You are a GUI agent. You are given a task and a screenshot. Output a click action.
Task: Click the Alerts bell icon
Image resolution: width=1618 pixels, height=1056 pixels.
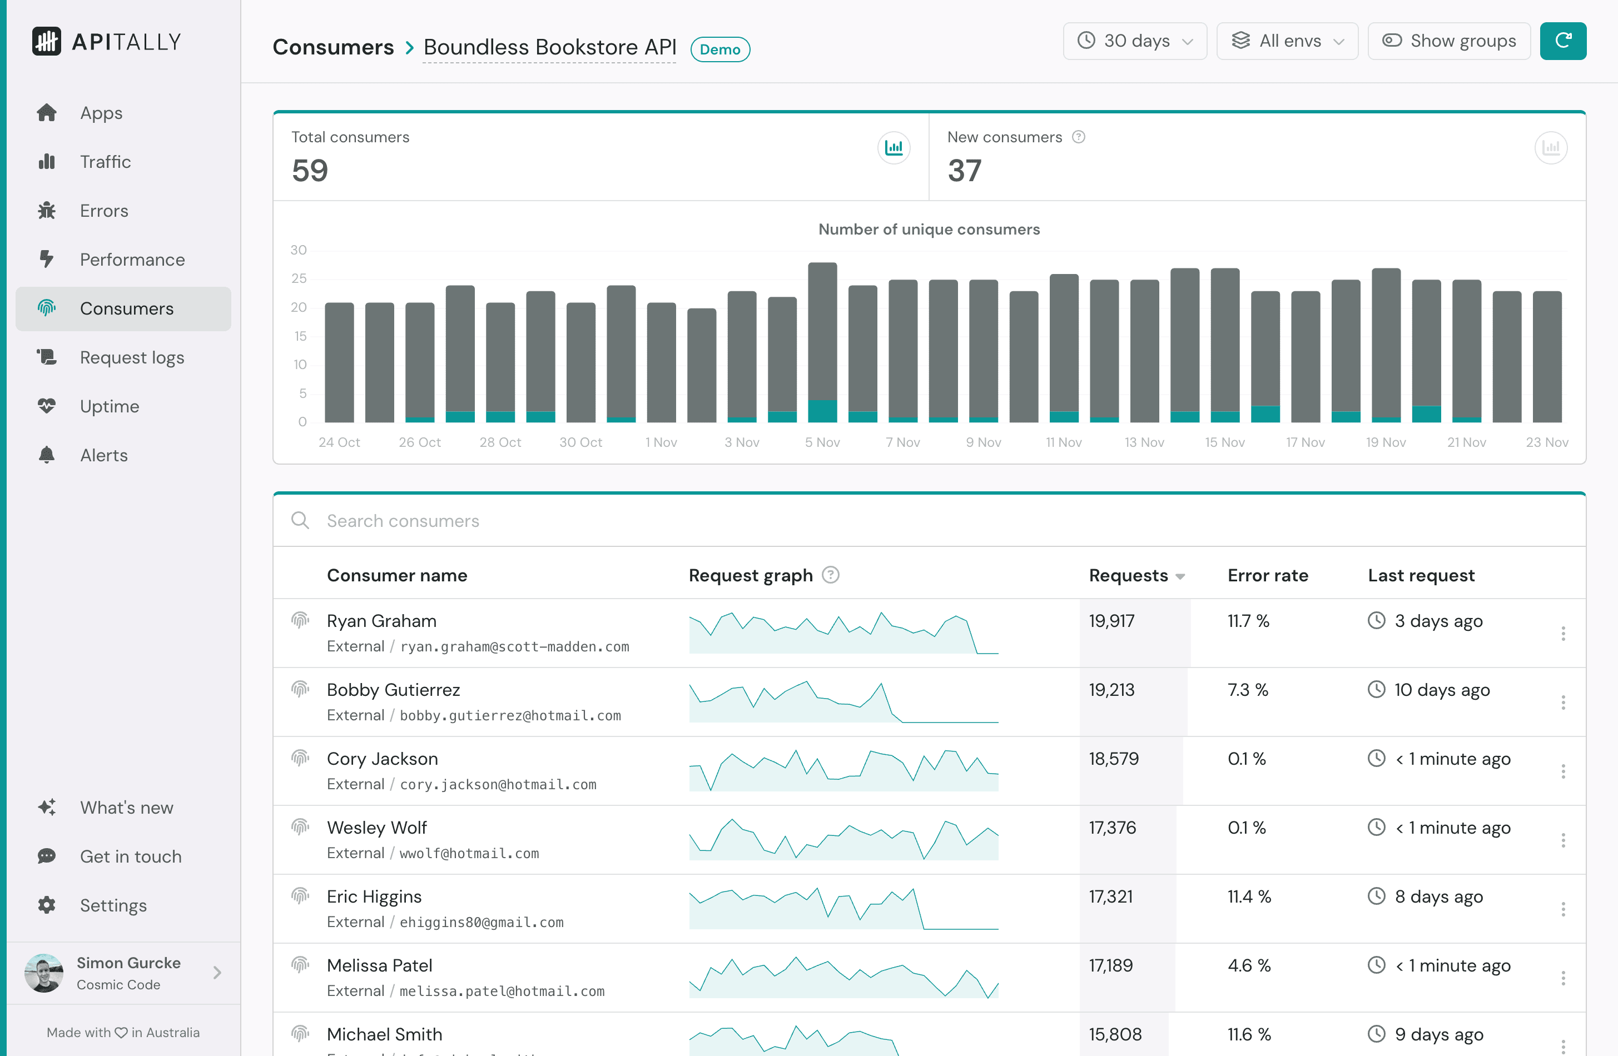coord(46,455)
